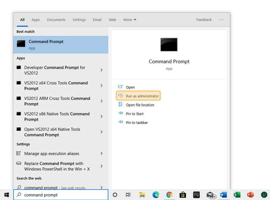Switch to the Web filter tab
Image resolution: width=270 pixels, height=200 pixels.
(x=112, y=20)
